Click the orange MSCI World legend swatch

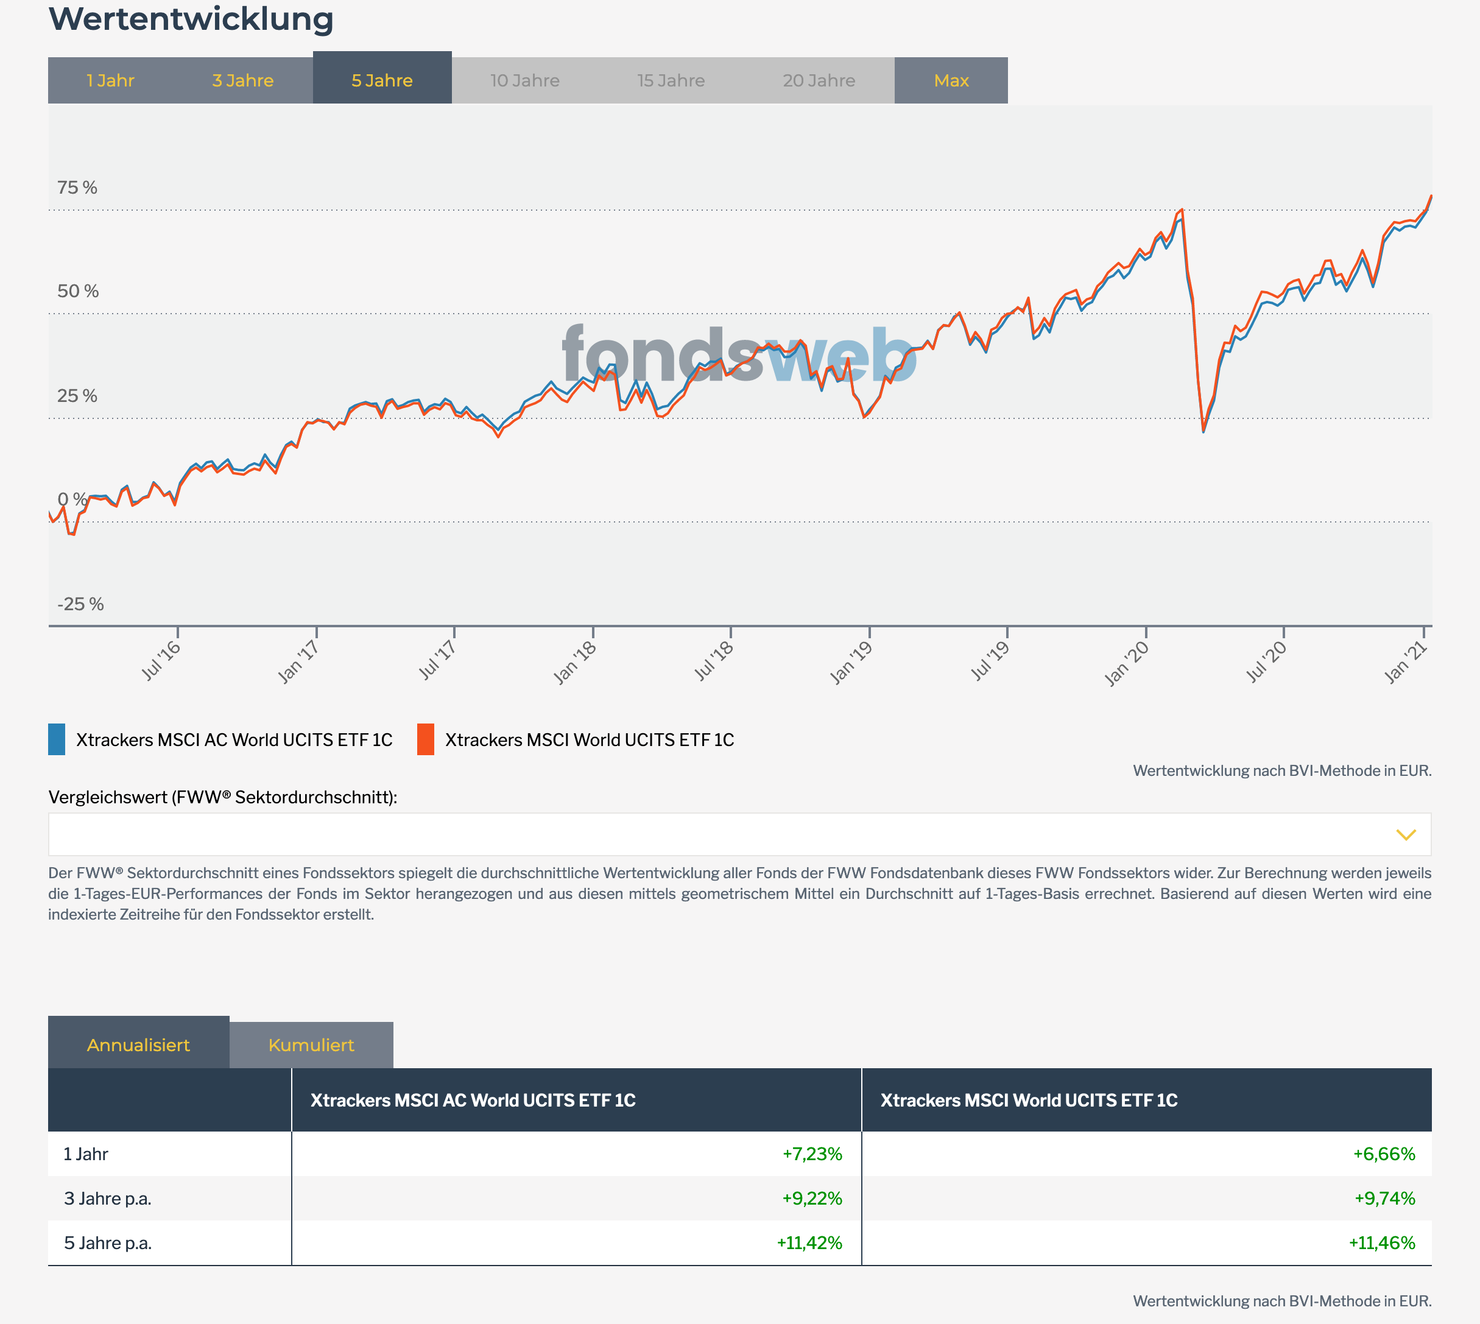coord(426,739)
